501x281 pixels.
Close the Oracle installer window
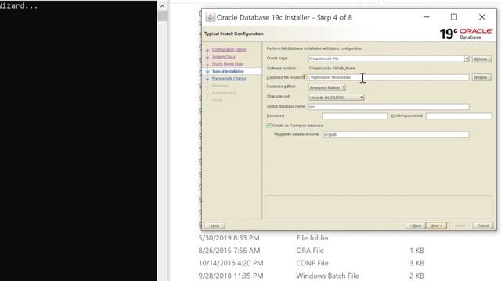coord(482,17)
